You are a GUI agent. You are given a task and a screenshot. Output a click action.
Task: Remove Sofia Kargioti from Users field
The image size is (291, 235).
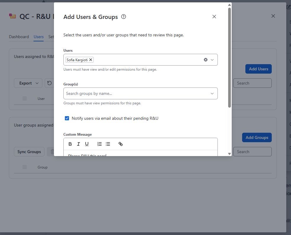(91, 60)
